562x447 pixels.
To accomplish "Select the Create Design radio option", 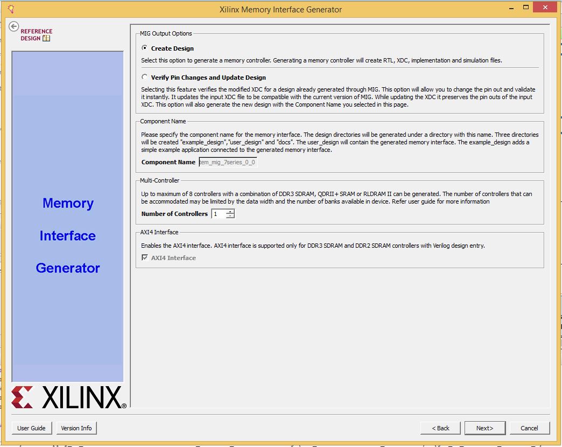I will 144,48.
